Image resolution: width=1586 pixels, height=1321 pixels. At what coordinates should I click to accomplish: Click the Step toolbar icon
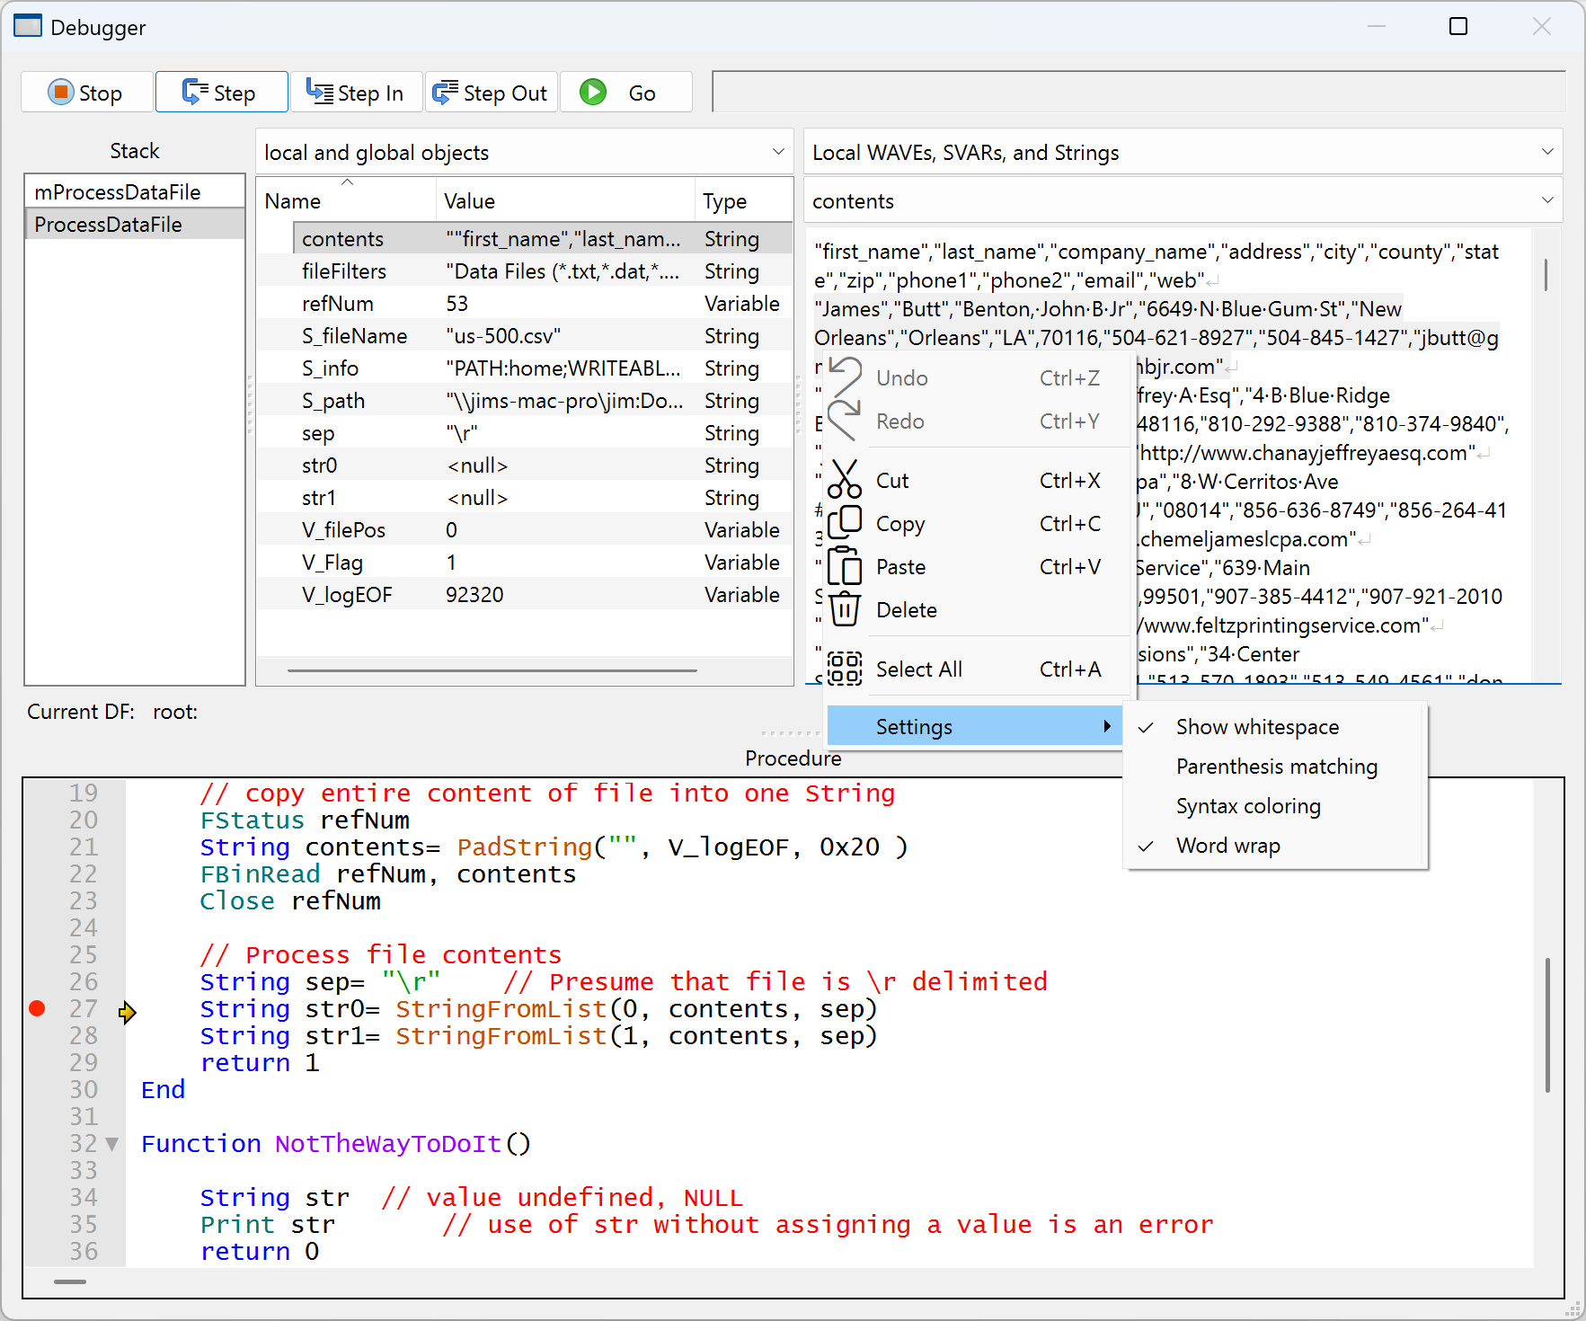point(196,92)
